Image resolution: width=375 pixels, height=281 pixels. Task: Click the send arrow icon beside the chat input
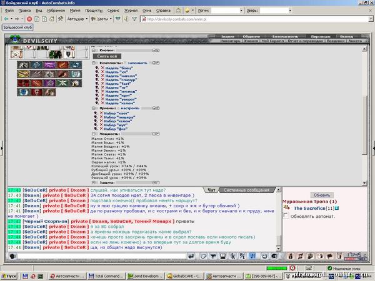[x=191, y=257]
